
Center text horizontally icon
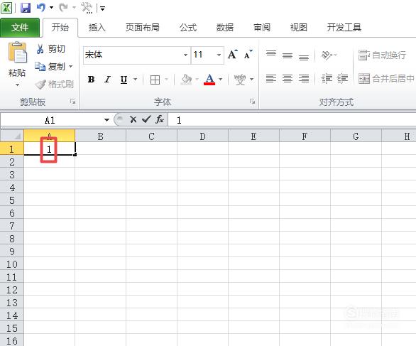288,79
